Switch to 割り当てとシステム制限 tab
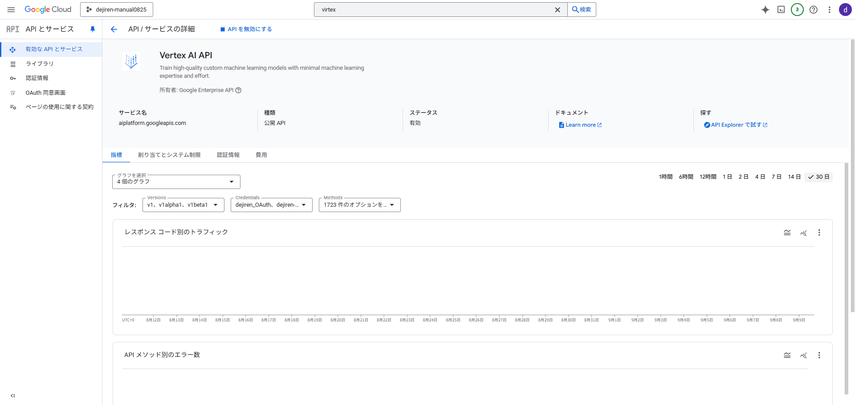 169,155
